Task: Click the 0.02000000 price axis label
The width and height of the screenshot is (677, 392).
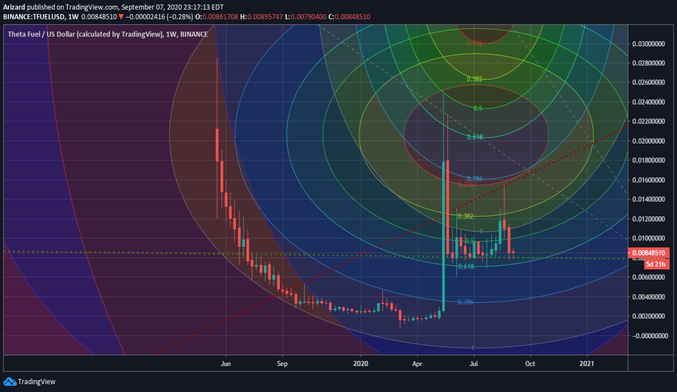Action: pos(648,141)
